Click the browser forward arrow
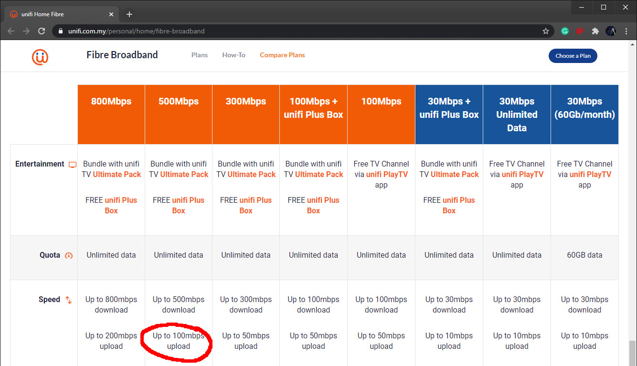Image resolution: width=637 pixels, height=366 pixels. point(26,31)
